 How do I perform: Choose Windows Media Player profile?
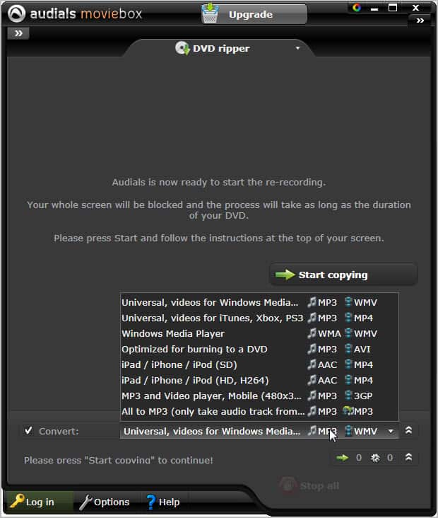click(x=259, y=333)
